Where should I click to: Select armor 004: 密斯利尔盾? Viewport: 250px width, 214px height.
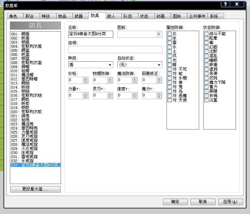[x=35, y=46]
